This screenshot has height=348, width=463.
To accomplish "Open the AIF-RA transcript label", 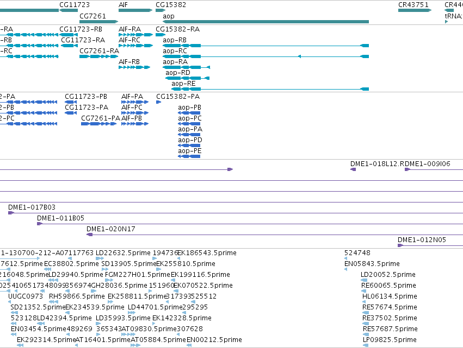I will tap(129, 29).
